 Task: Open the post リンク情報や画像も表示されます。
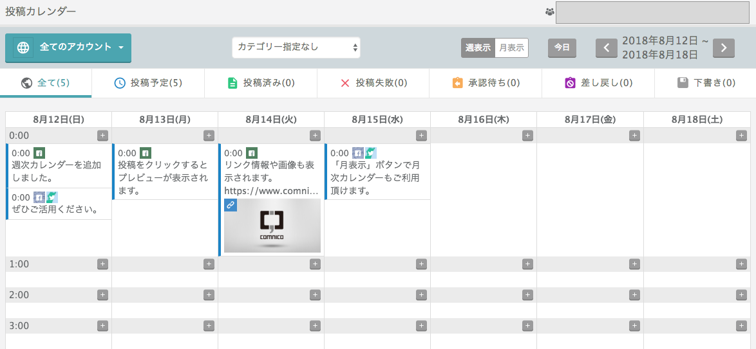(x=271, y=199)
